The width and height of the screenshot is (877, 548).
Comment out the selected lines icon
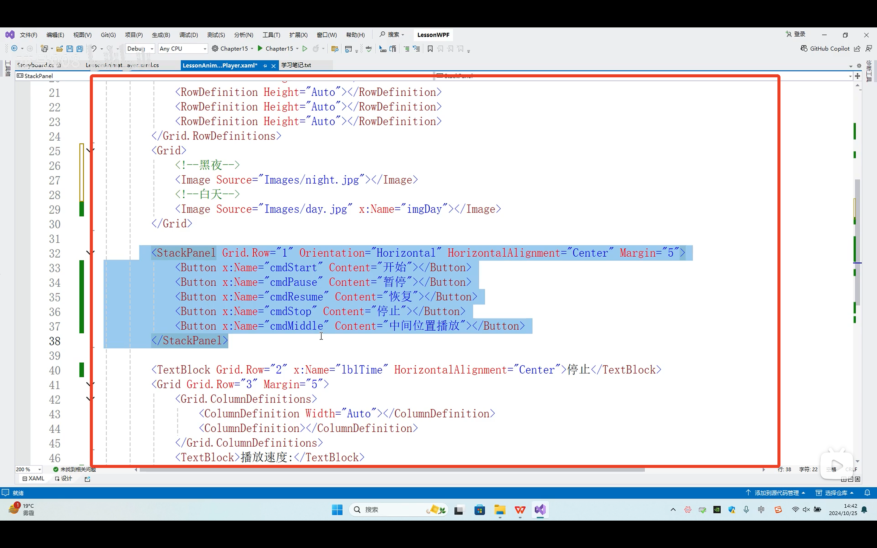pyautogui.click(x=406, y=49)
